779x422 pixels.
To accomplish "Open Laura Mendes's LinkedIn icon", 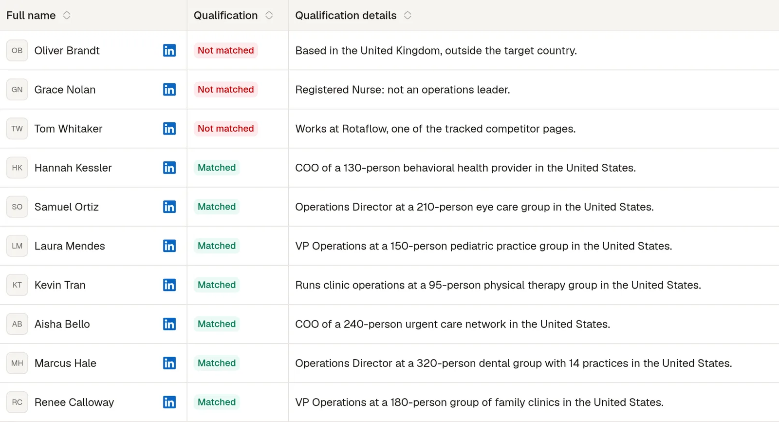I will point(169,246).
